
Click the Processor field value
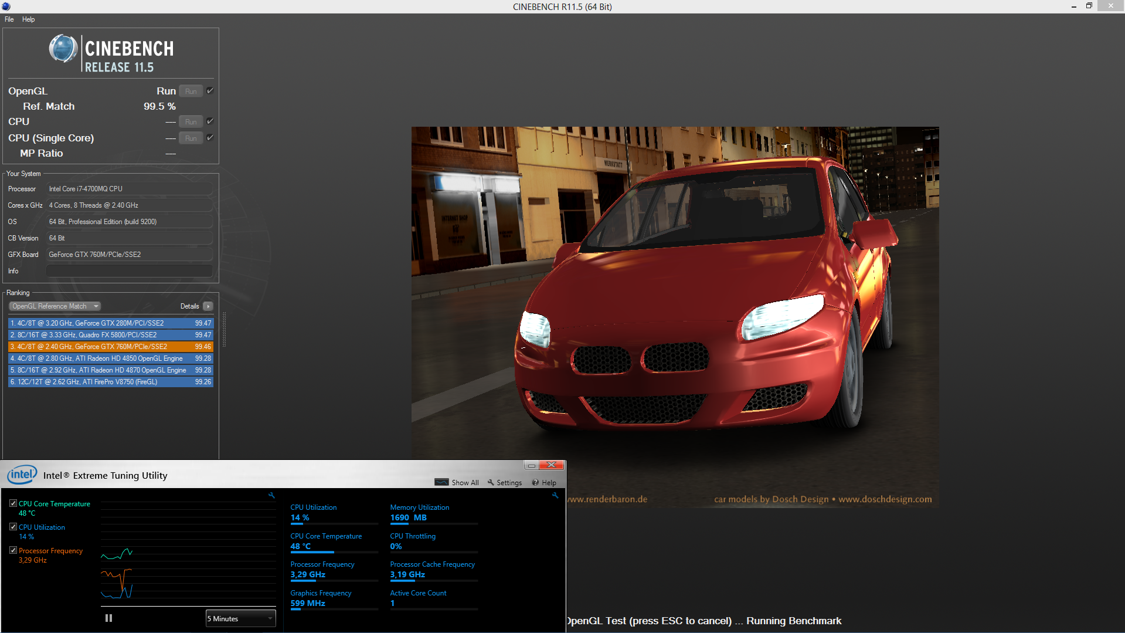point(129,189)
